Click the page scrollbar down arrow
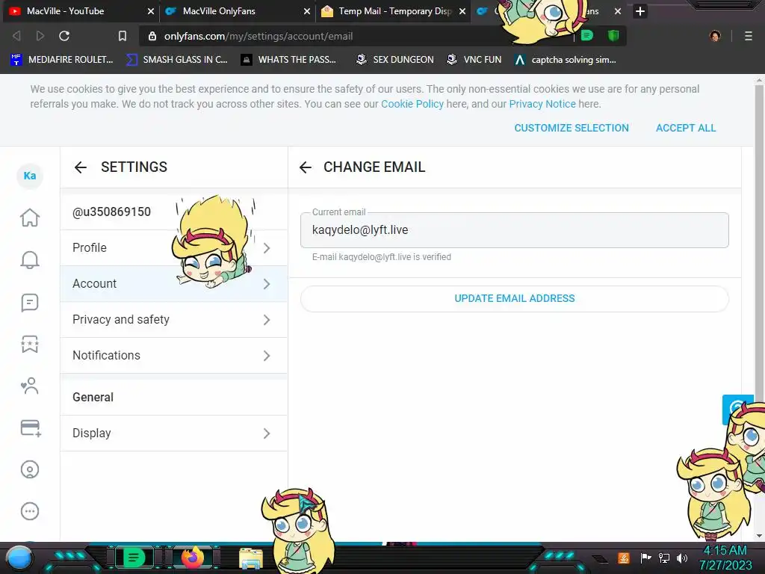 (759, 536)
